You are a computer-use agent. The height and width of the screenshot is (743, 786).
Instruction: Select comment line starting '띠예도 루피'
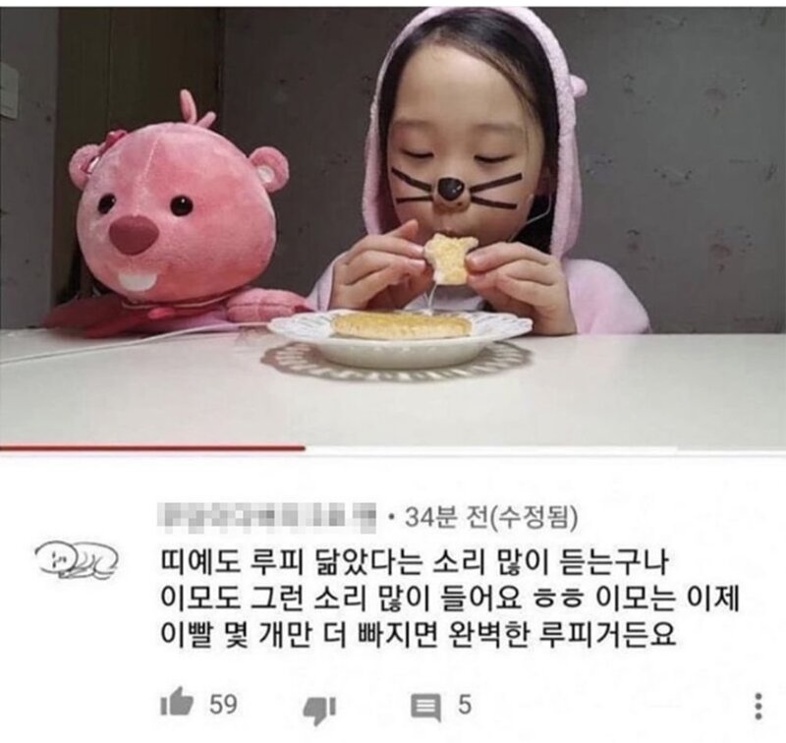click(x=414, y=563)
